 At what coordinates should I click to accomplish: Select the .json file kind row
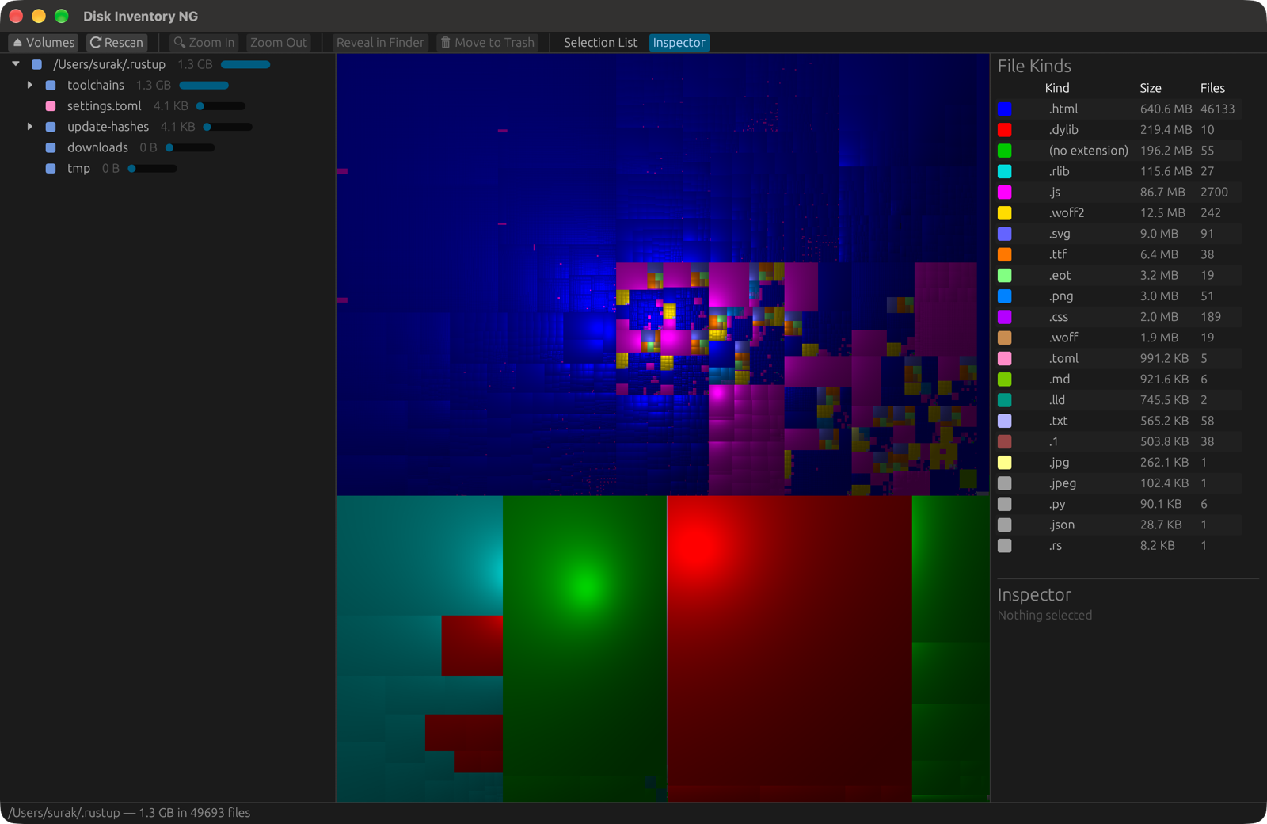click(1120, 525)
